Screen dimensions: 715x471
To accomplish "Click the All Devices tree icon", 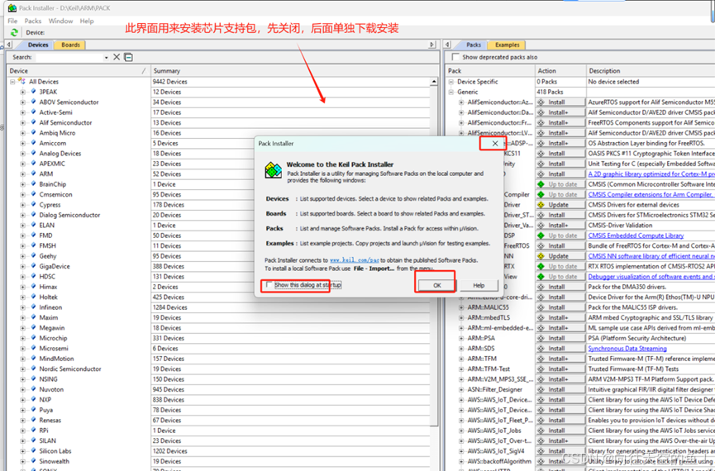I will [x=21, y=81].
